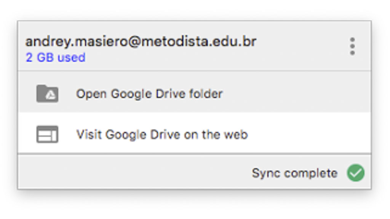390x219 pixels.
Task: Click the Google Drive folder icon
Action: pyautogui.click(x=47, y=94)
